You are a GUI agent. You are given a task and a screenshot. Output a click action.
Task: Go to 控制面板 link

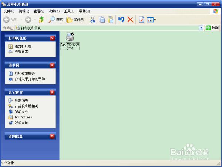pyautogui.click(x=21, y=101)
